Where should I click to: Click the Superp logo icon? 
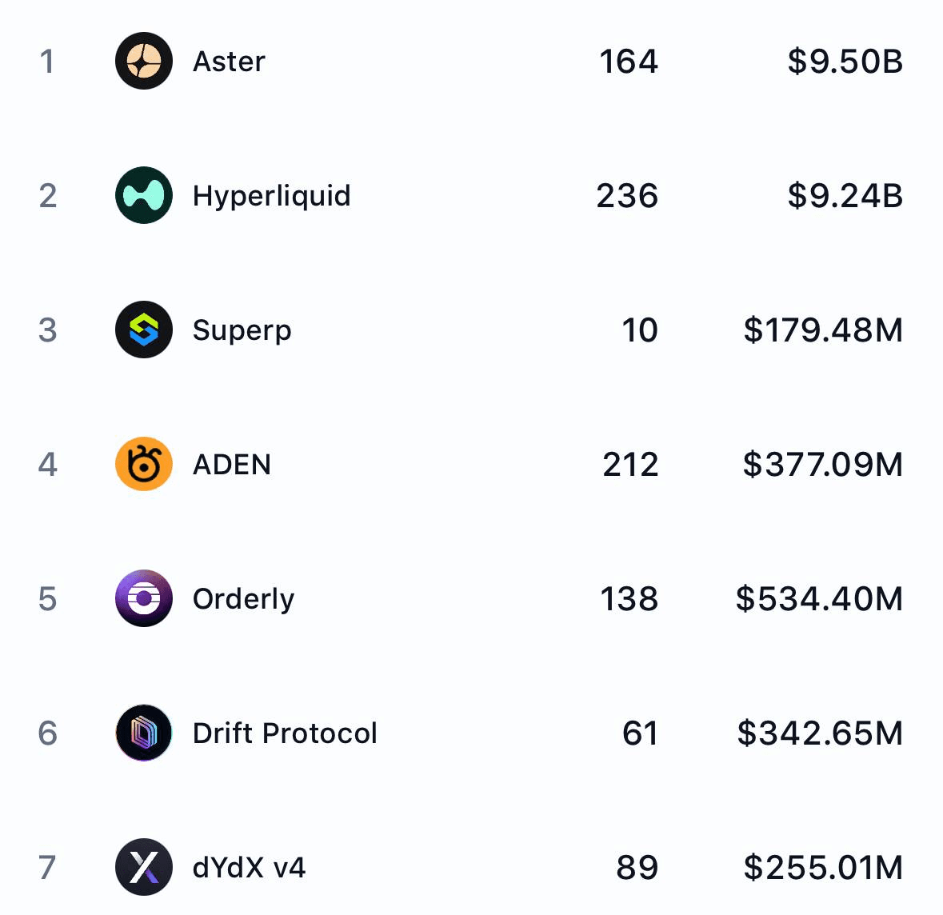144,330
